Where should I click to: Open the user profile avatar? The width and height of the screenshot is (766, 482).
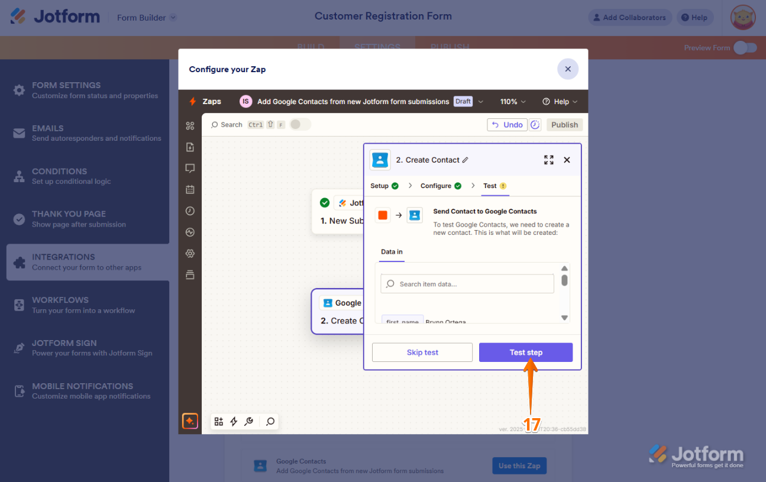coord(743,17)
